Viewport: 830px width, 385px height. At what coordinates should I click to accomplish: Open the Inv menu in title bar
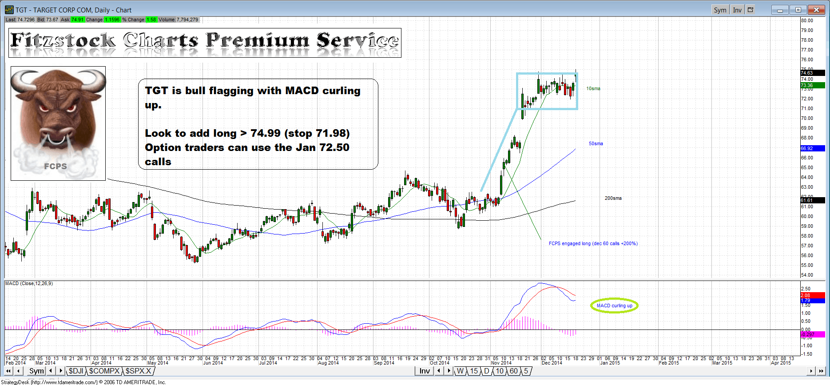737,10
